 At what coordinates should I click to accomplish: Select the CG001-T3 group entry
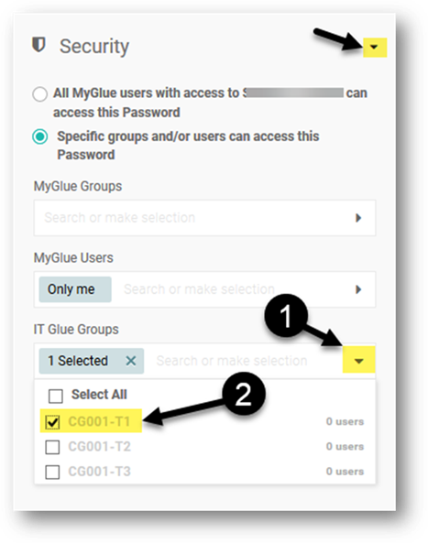coord(204,472)
